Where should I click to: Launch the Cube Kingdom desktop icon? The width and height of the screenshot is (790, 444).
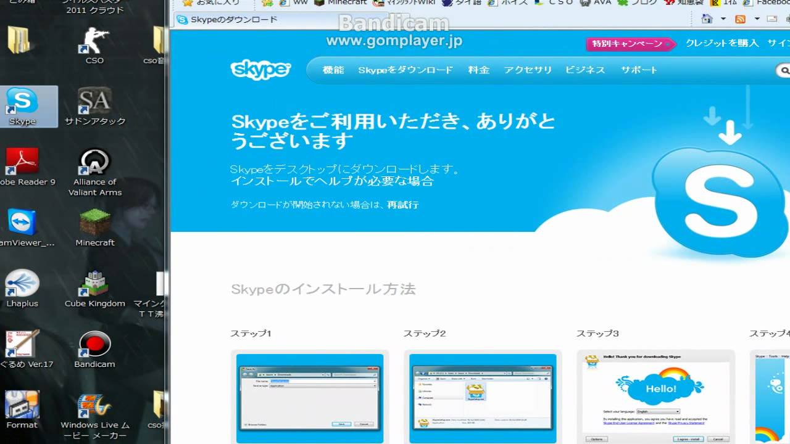point(94,288)
